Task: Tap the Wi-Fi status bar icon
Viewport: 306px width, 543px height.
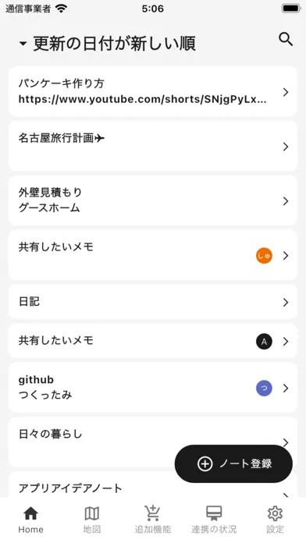Action: tap(61, 9)
